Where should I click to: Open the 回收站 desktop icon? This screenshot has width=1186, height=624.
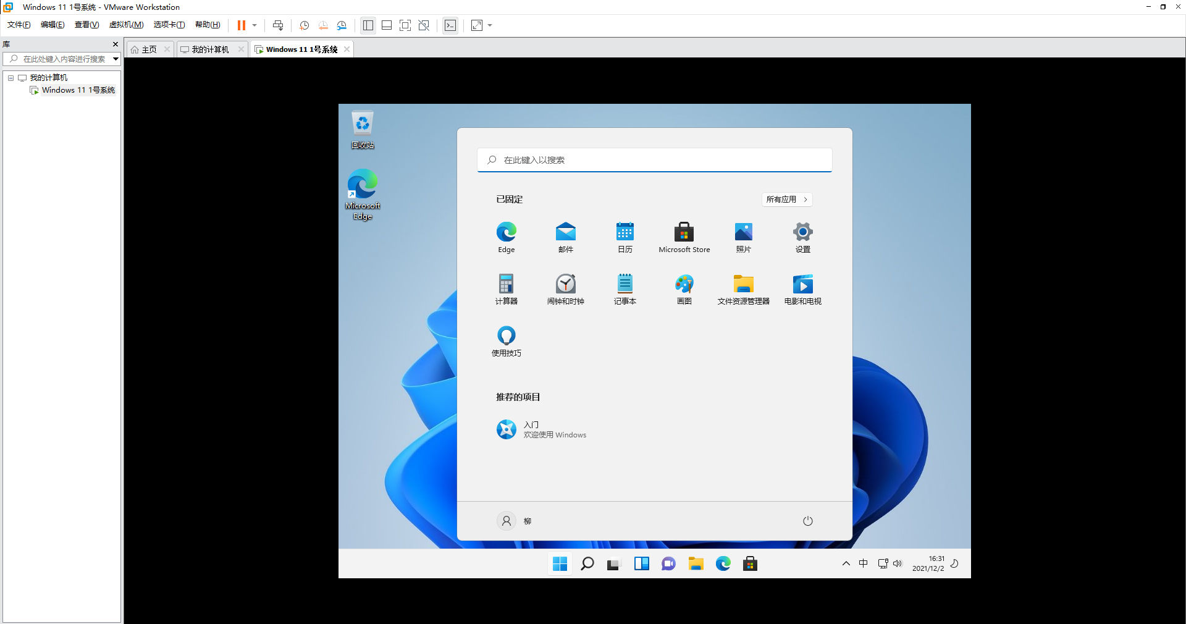tap(363, 130)
